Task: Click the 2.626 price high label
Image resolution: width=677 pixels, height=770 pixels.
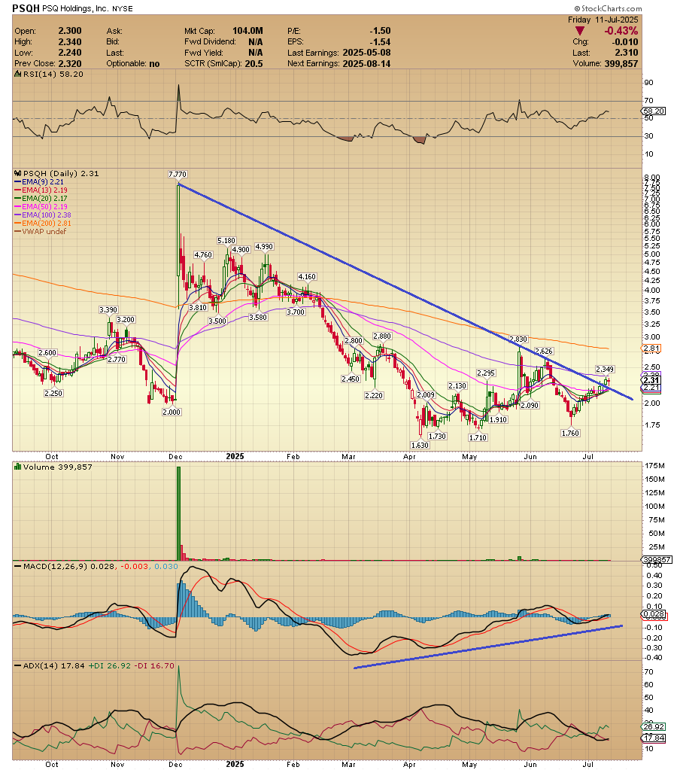Action: [544, 351]
